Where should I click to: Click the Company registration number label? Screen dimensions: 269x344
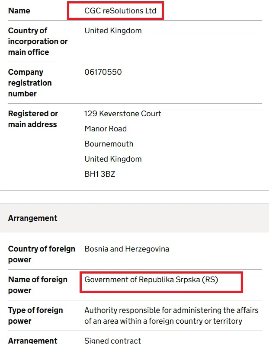coord(30,83)
